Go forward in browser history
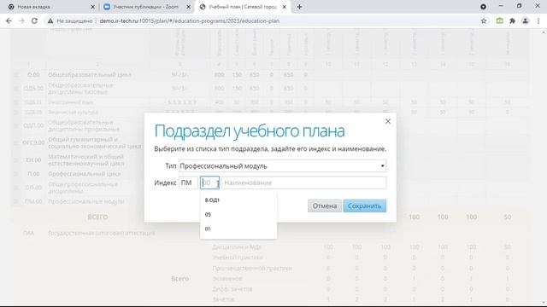The image size is (547, 307). pos(21,20)
